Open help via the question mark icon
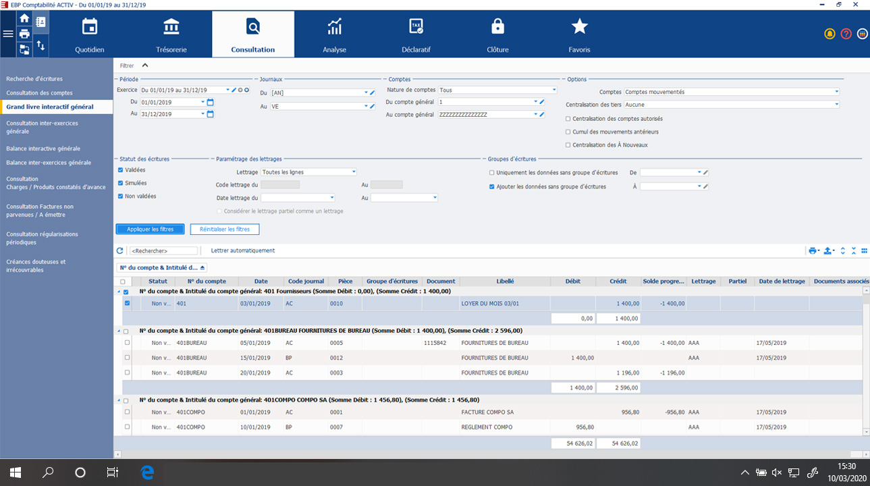 tap(846, 33)
